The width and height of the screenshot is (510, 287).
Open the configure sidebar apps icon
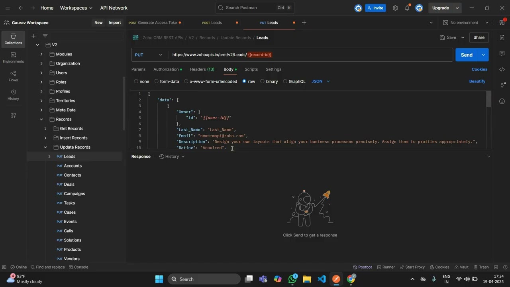point(13,116)
